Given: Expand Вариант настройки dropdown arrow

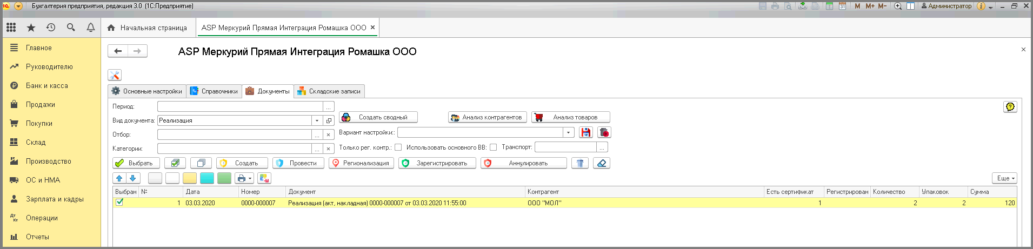Looking at the screenshot, I should [568, 132].
